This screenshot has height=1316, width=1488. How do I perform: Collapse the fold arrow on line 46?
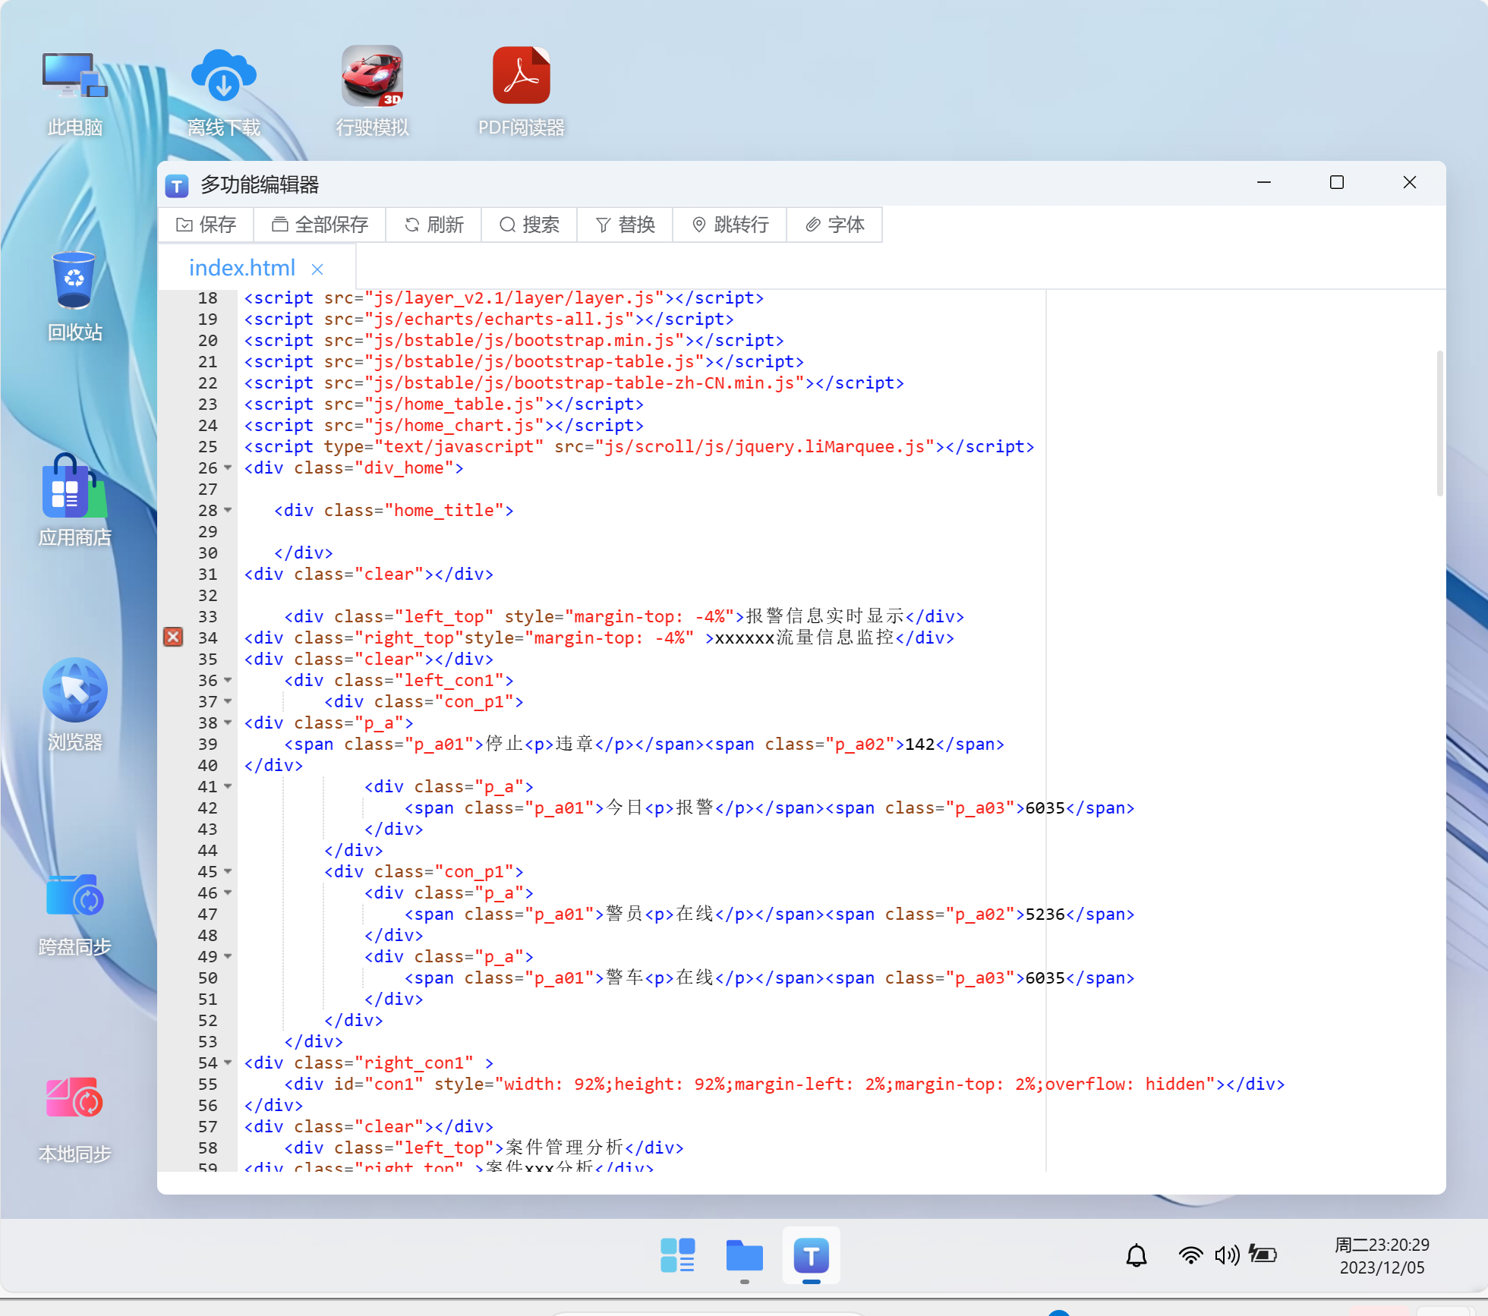tap(228, 893)
